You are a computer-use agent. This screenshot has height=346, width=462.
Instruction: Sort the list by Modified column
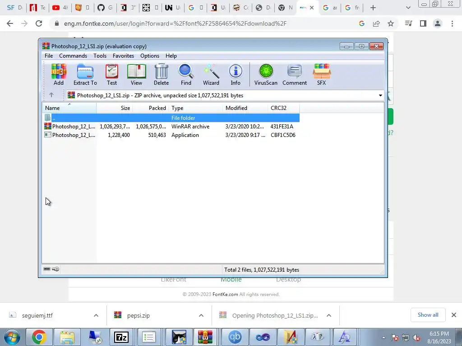[245, 108]
